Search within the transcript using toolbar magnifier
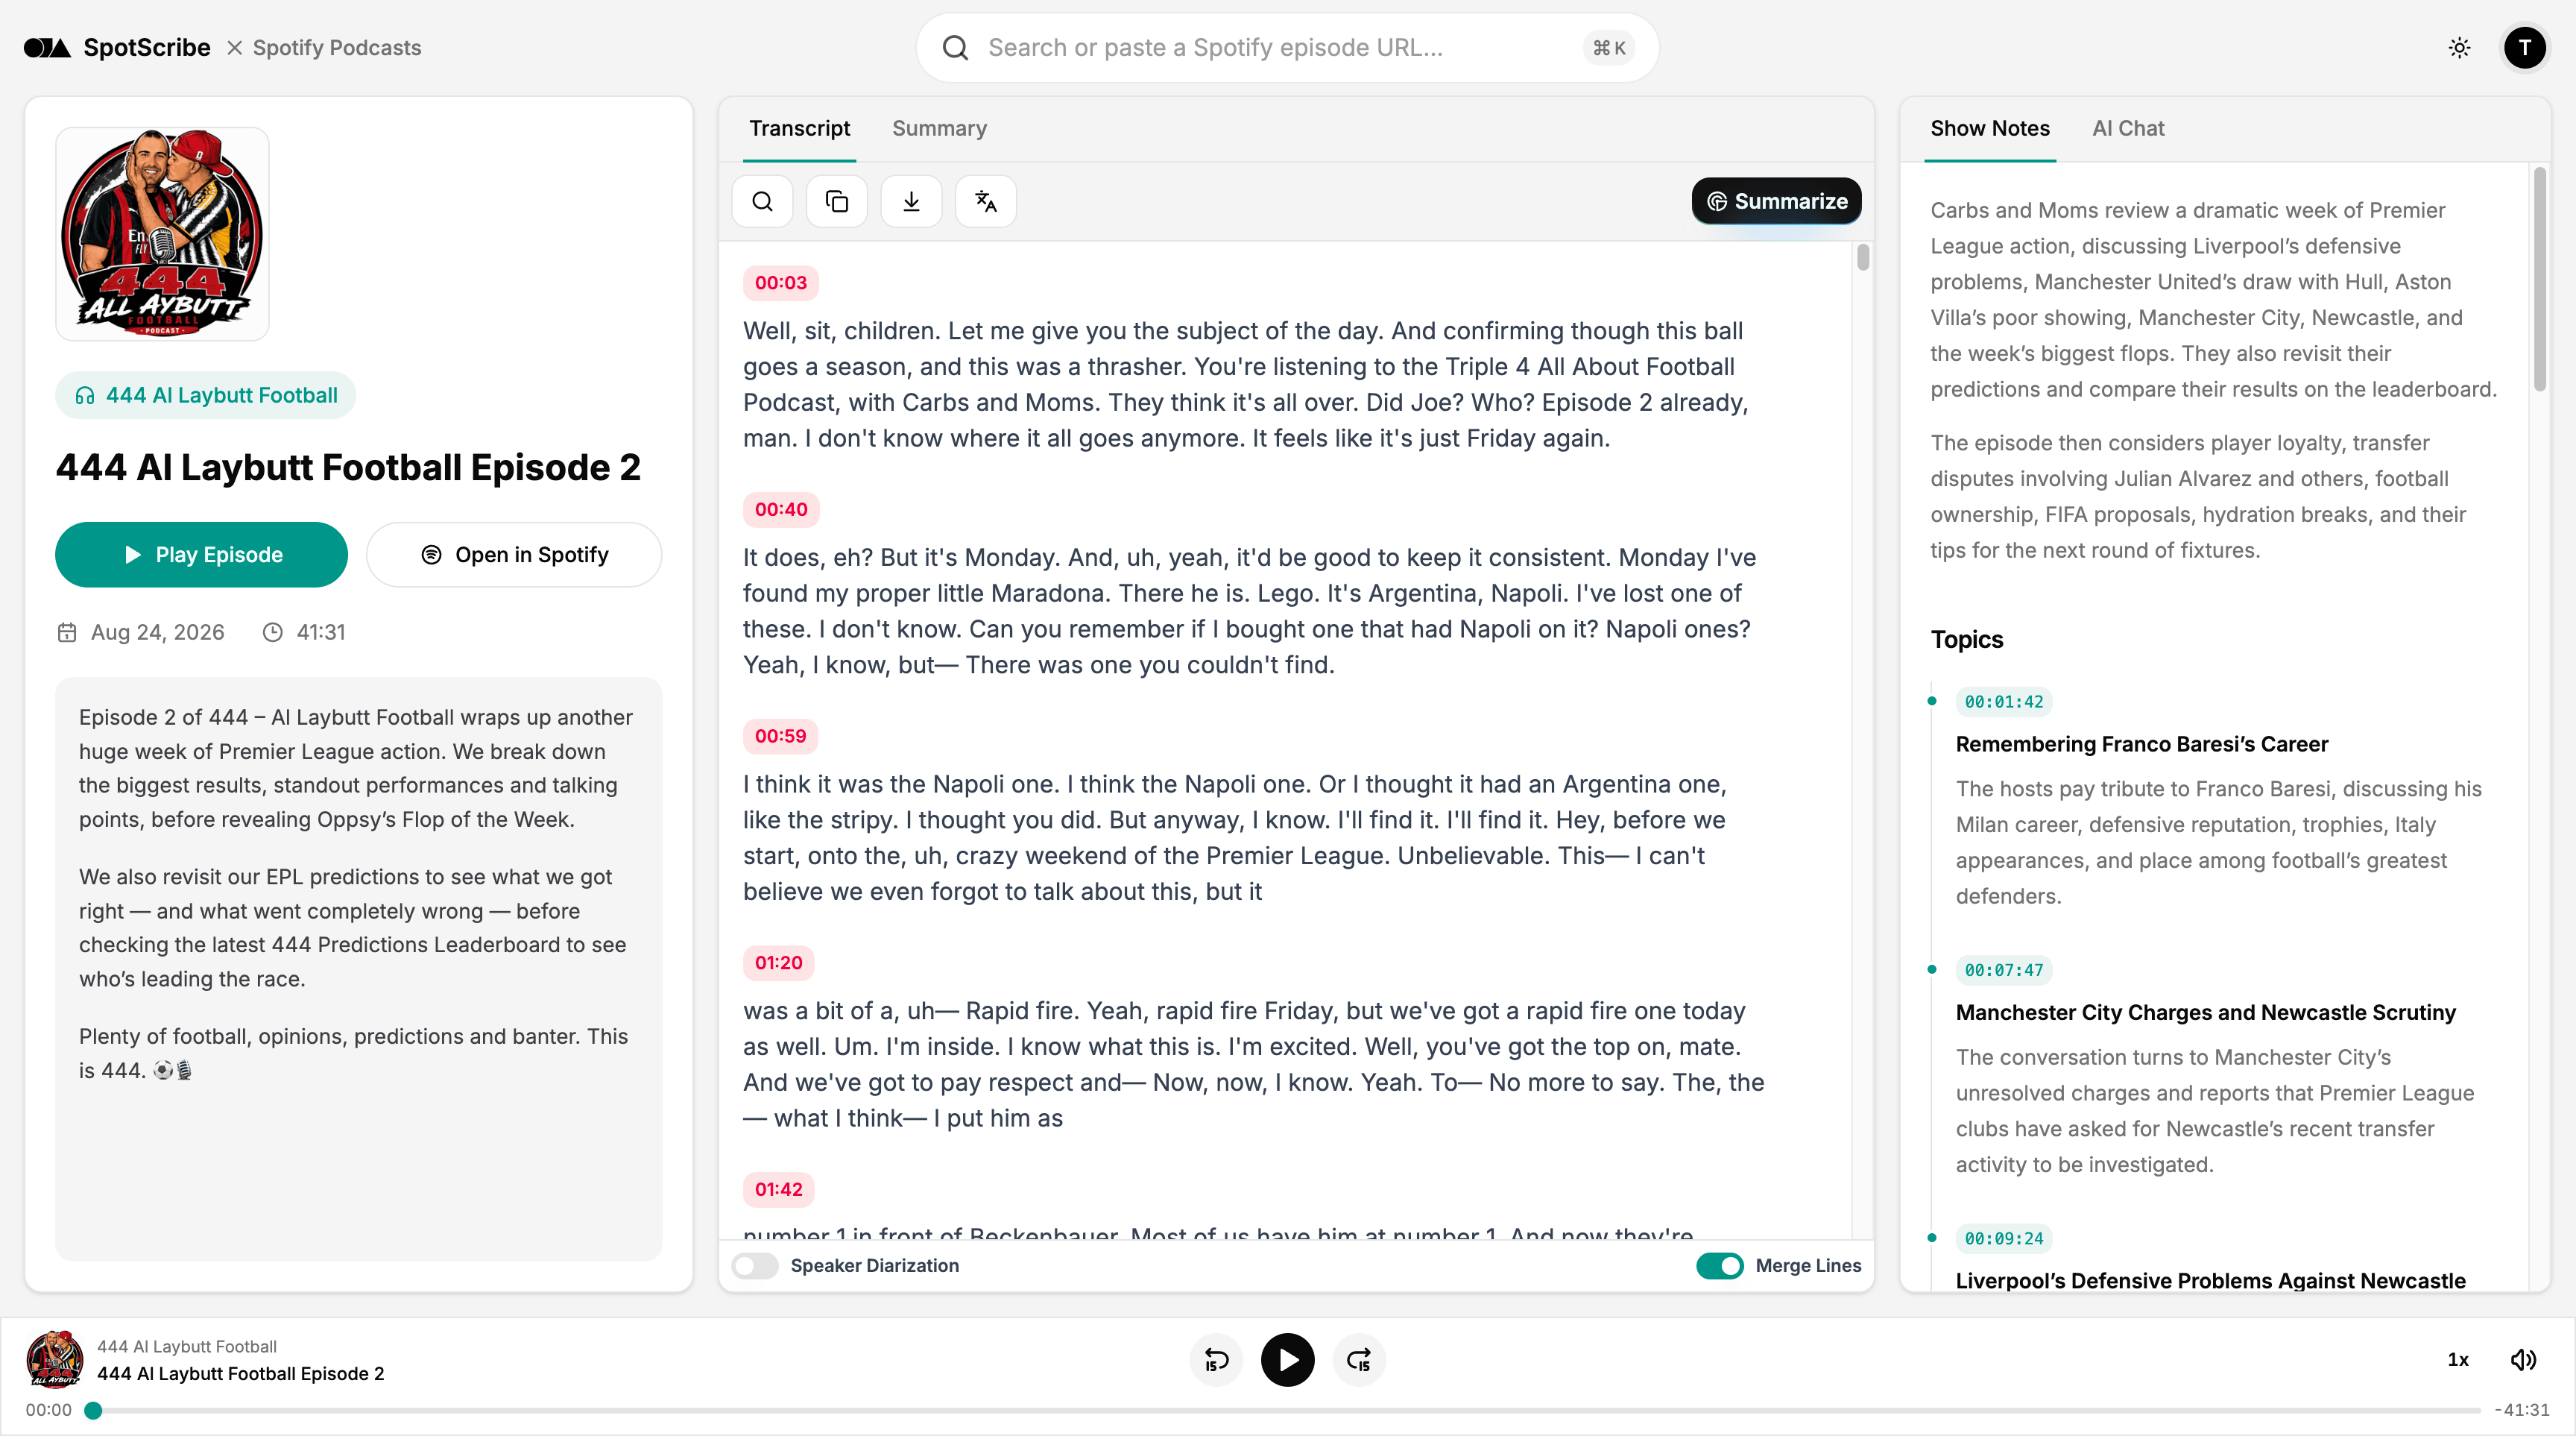The image size is (2576, 1436). [x=762, y=202]
